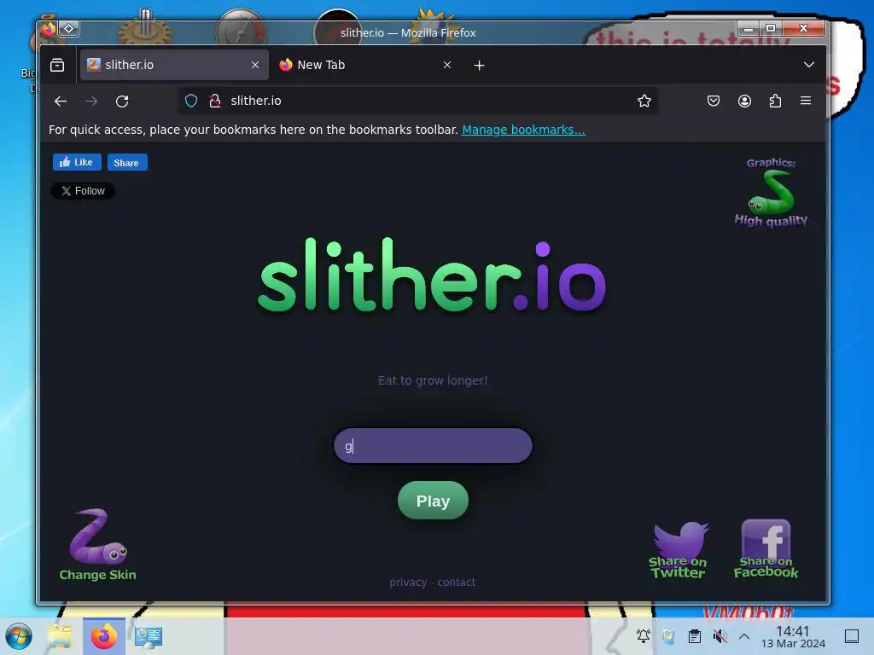Click the Facebook Like button
The width and height of the screenshot is (874, 655).
tap(77, 162)
